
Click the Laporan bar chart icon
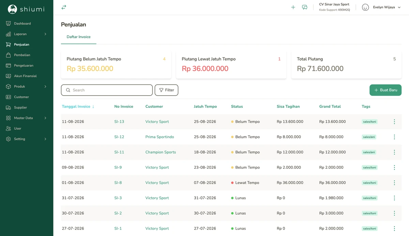tap(9, 34)
